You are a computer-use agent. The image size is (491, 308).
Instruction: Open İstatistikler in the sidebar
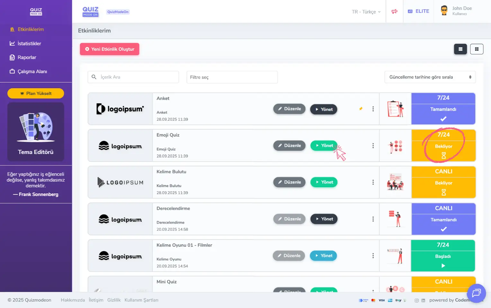coord(29,44)
